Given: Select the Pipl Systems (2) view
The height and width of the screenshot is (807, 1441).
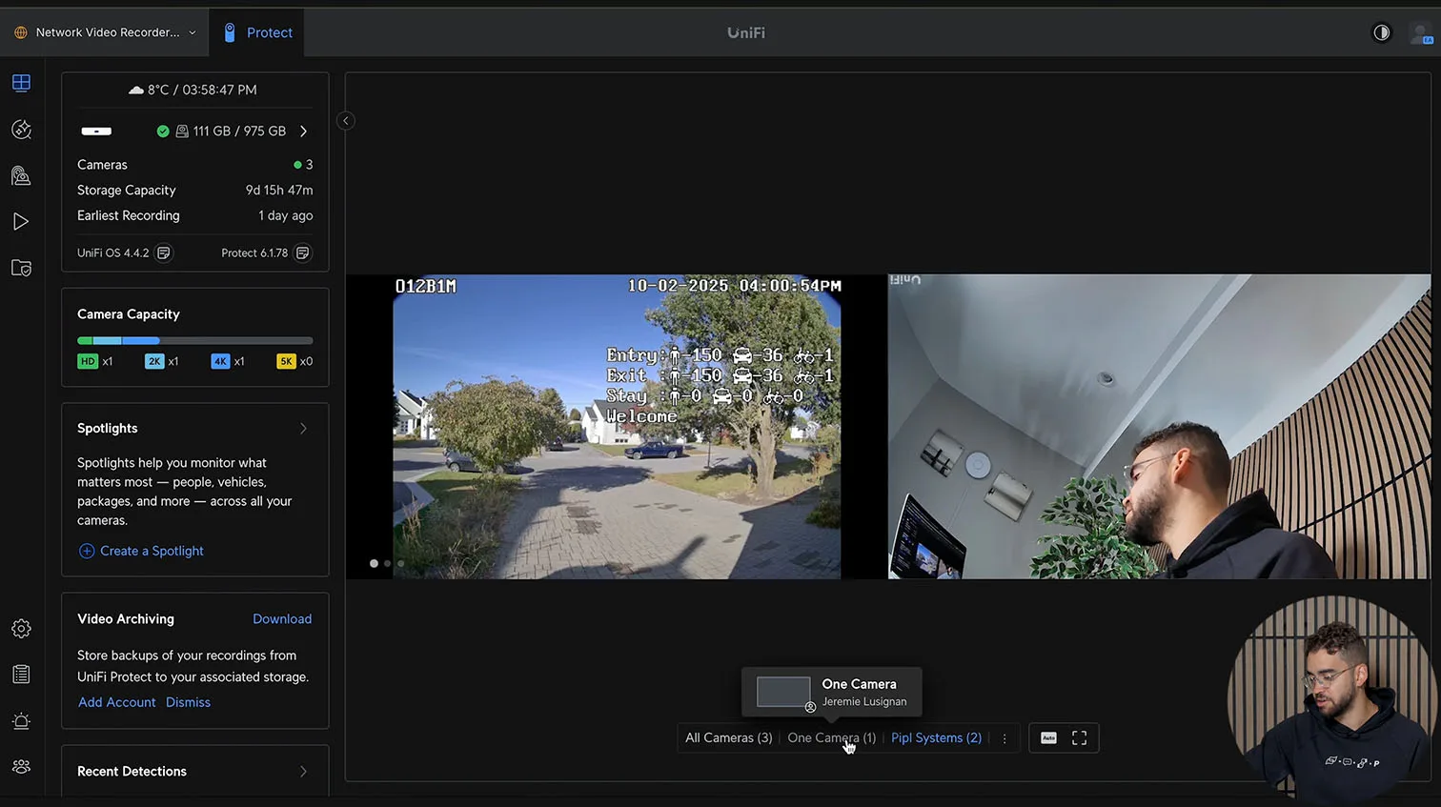Looking at the screenshot, I should pos(936,738).
